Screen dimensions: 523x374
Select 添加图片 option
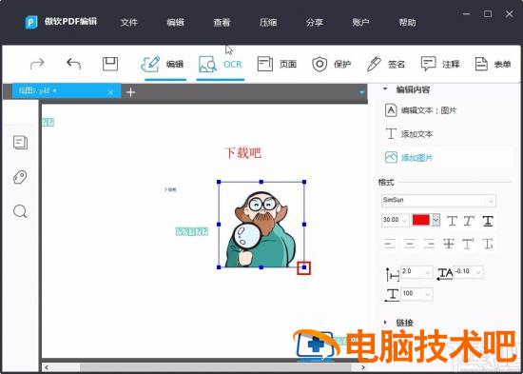tap(409, 158)
